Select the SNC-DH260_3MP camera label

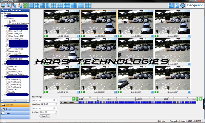click(x=16, y=59)
